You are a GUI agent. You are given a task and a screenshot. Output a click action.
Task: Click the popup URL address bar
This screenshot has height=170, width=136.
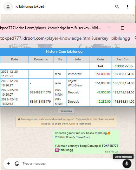65,38
